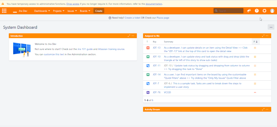Click the Assigned to Me gadget title
277x127 pixels.
click(x=152, y=36)
